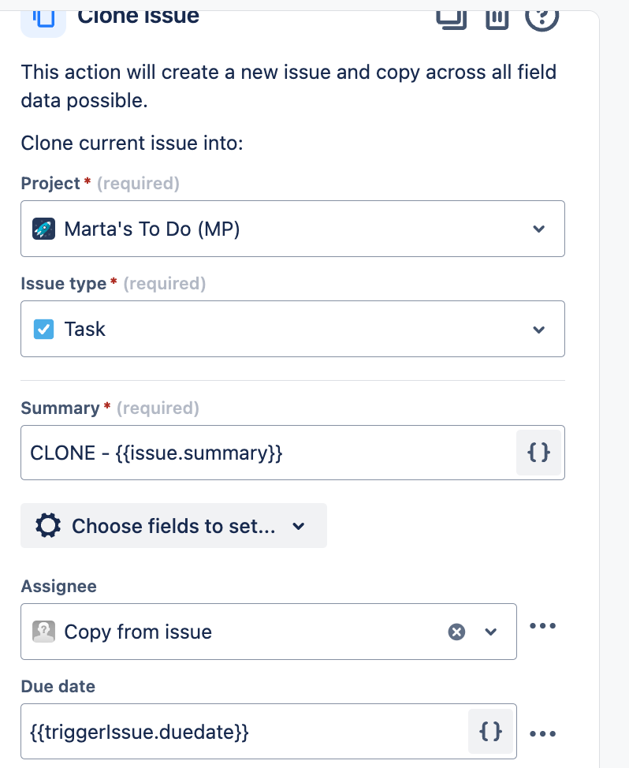
Task: Open the Choose fields to set menu
Action: (173, 526)
